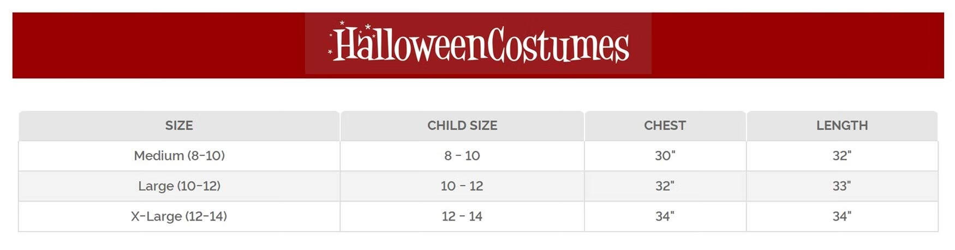Image resolution: width=955 pixels, height=250 pixels.
Task: Click the 30" chest value for Medium
Action: [x=665, y=156]
